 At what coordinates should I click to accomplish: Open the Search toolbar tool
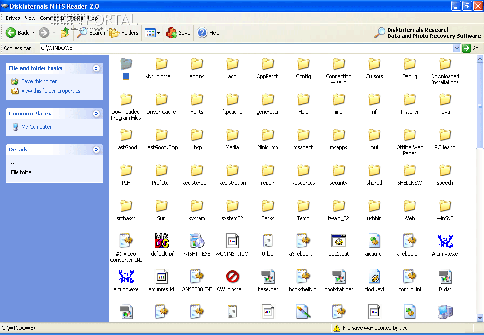91,33
